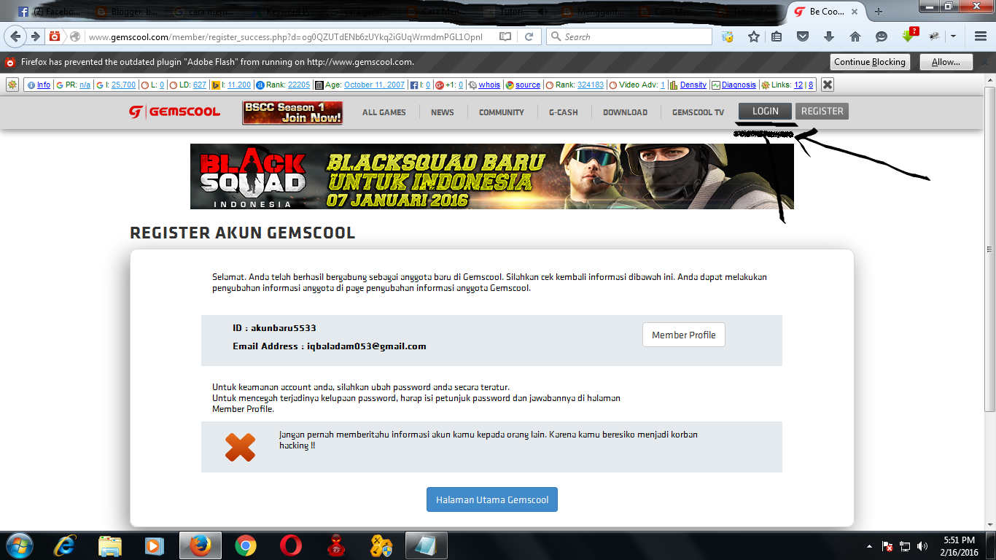Click the chat smiley icon in toolbar
The width and height of the screenshot is (996, 560).
[x=882, y=36]
